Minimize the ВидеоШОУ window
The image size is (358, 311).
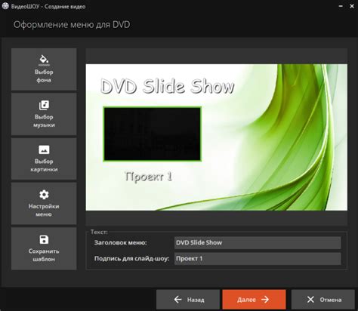[x=341, y=6]
